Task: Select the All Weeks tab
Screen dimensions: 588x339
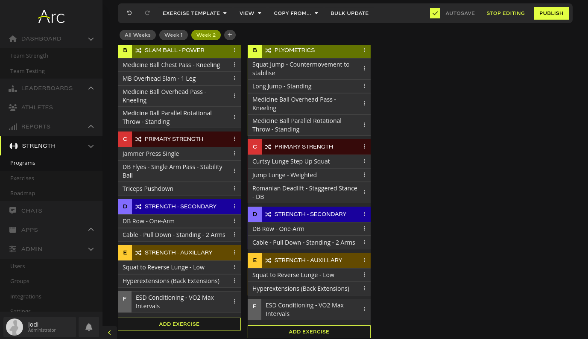Action: [137, 35]
